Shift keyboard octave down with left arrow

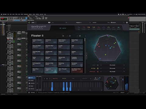click(44, 79)
